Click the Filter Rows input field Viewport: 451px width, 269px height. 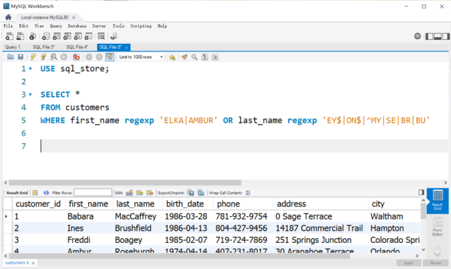(93, 193)
